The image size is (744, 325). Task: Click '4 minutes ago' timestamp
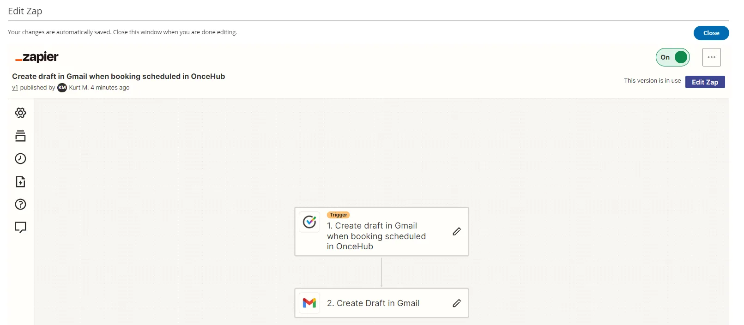tap(110, 88)
